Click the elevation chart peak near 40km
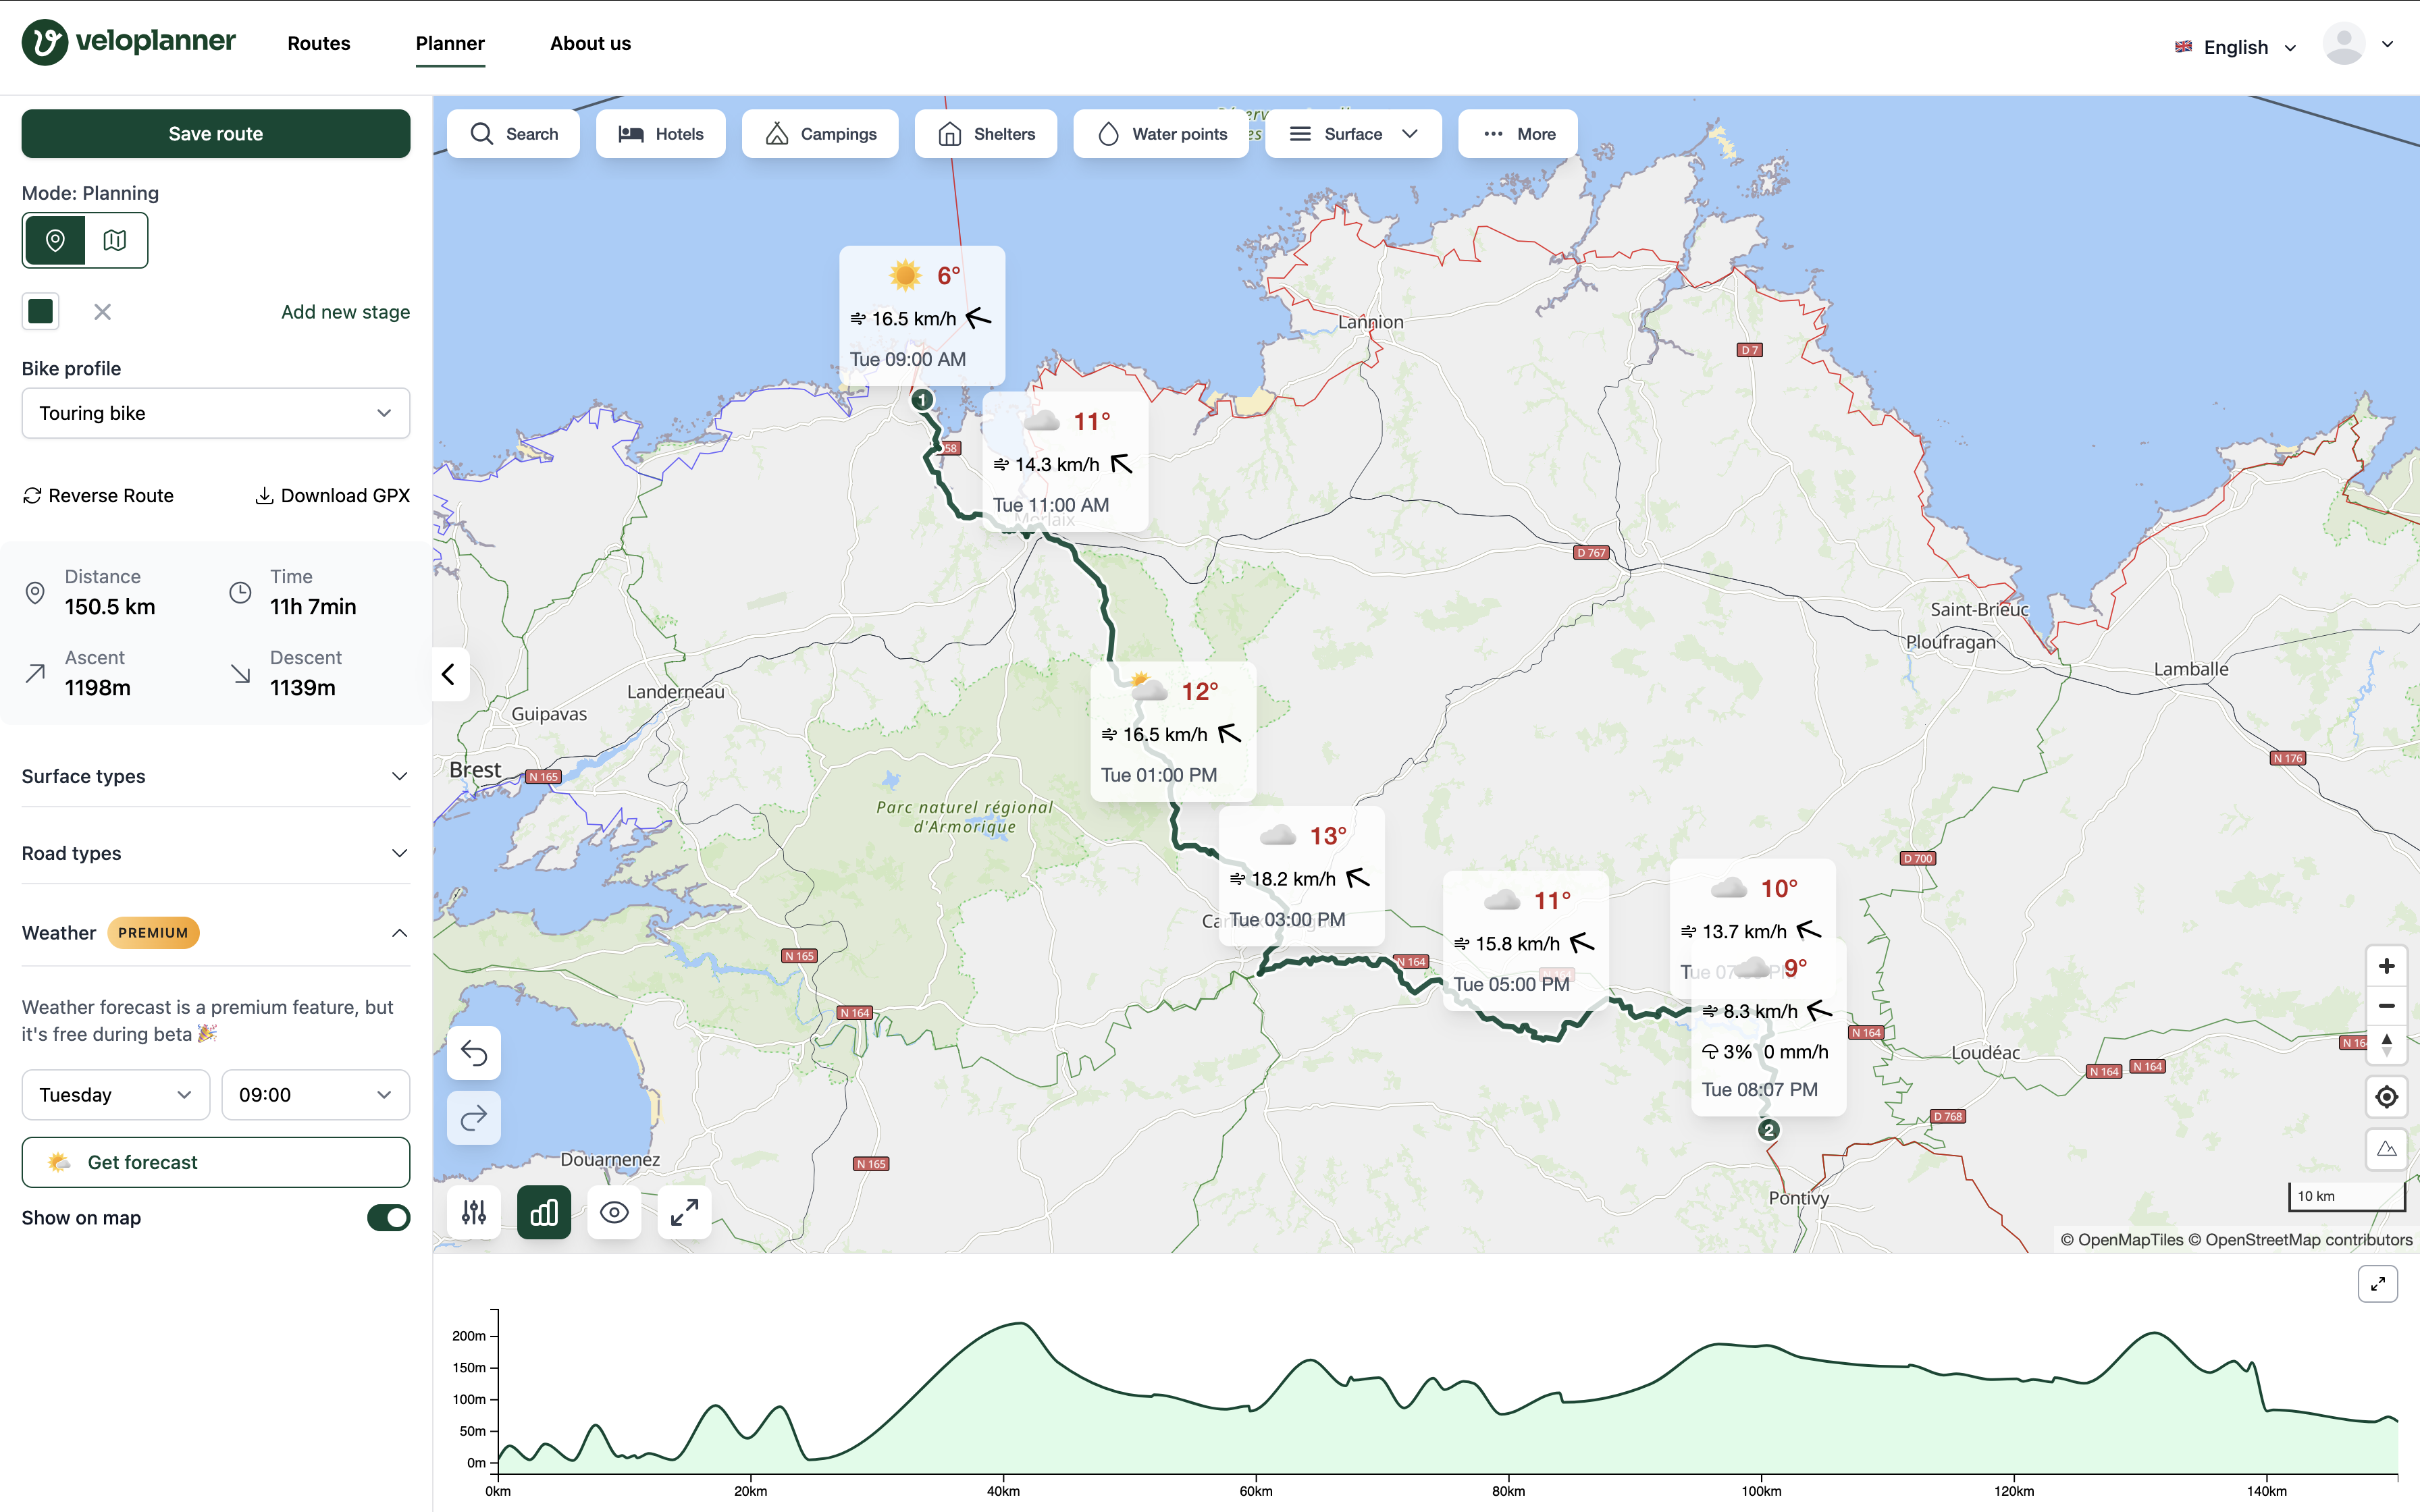2420x1512 pixels. [x=1020, y=1324]
